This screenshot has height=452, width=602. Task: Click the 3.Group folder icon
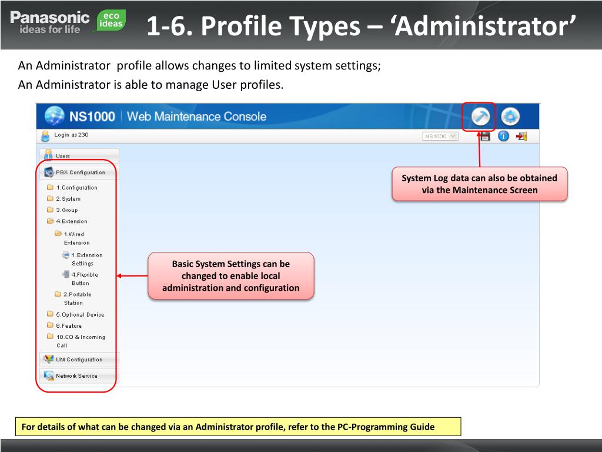pos(50,210)
